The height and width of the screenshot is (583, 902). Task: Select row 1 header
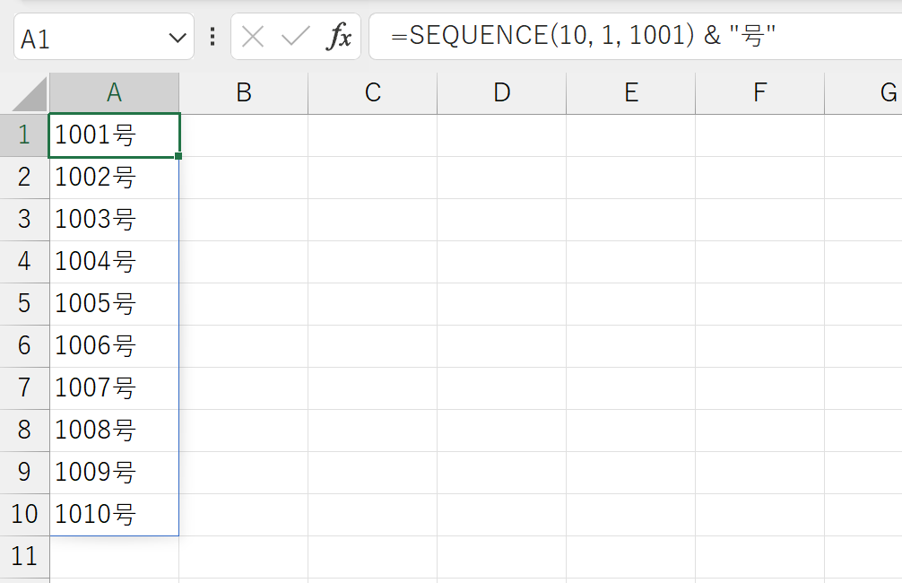point(24,135)
